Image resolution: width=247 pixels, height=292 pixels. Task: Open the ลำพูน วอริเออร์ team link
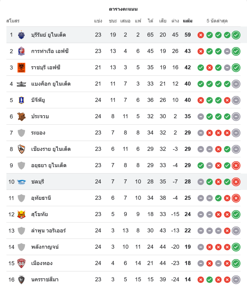pyautogui.click(x=48, y=231)
